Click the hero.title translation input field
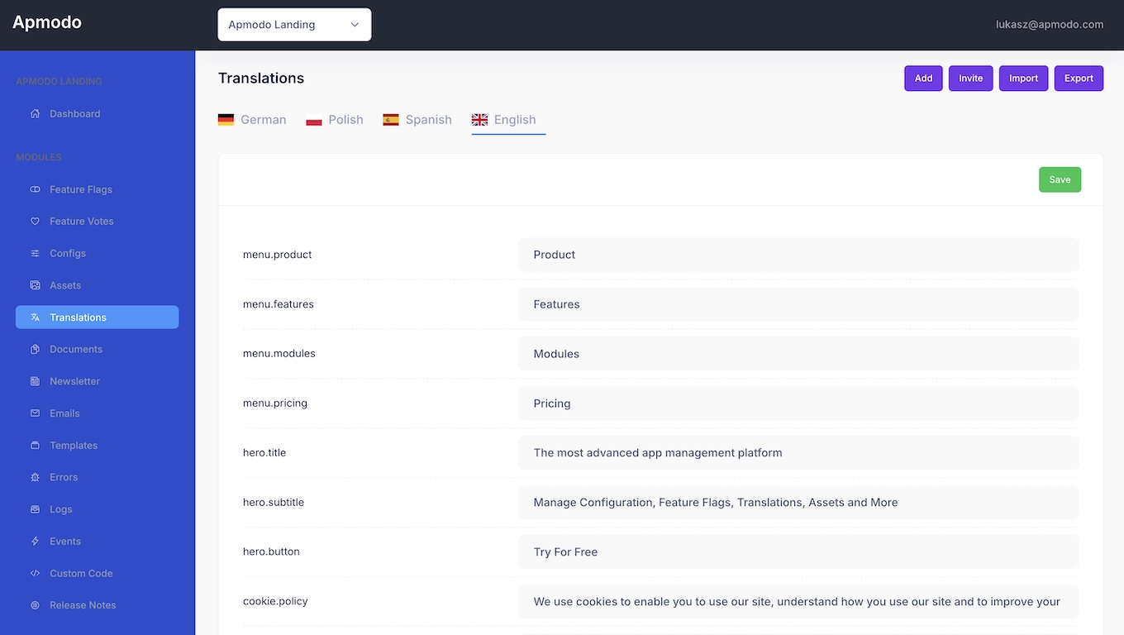Viewport: 1124px width, 635px height. coord(798,453)
